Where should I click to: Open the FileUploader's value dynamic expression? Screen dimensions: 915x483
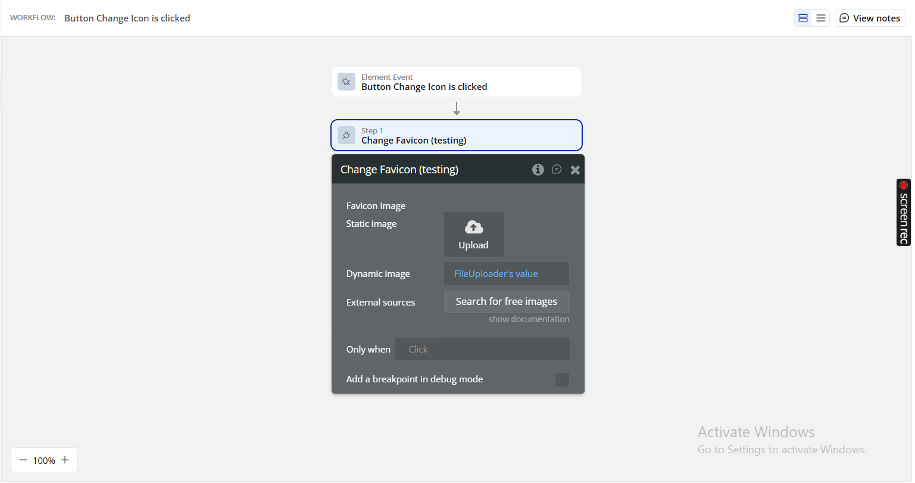click(x=496, y=274)
